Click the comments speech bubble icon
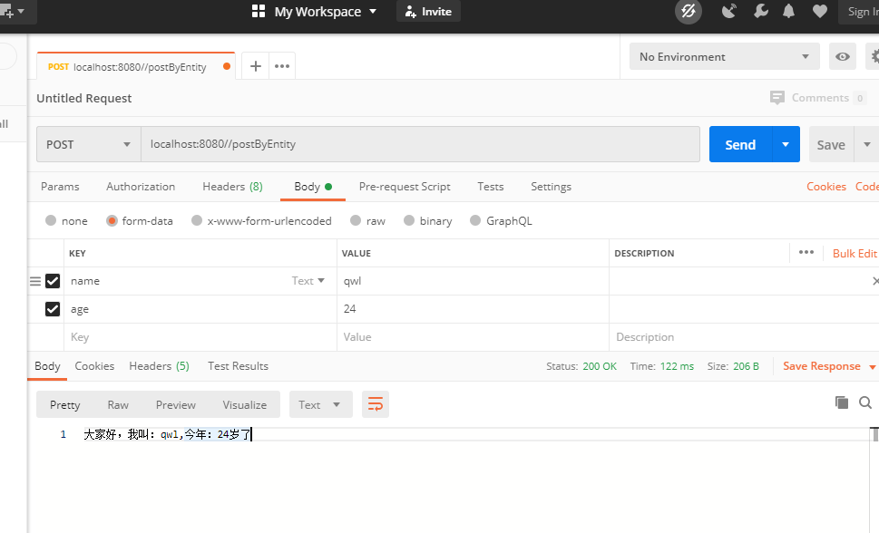The height and width of the screenshot is (533, 879). pos(777,98)
